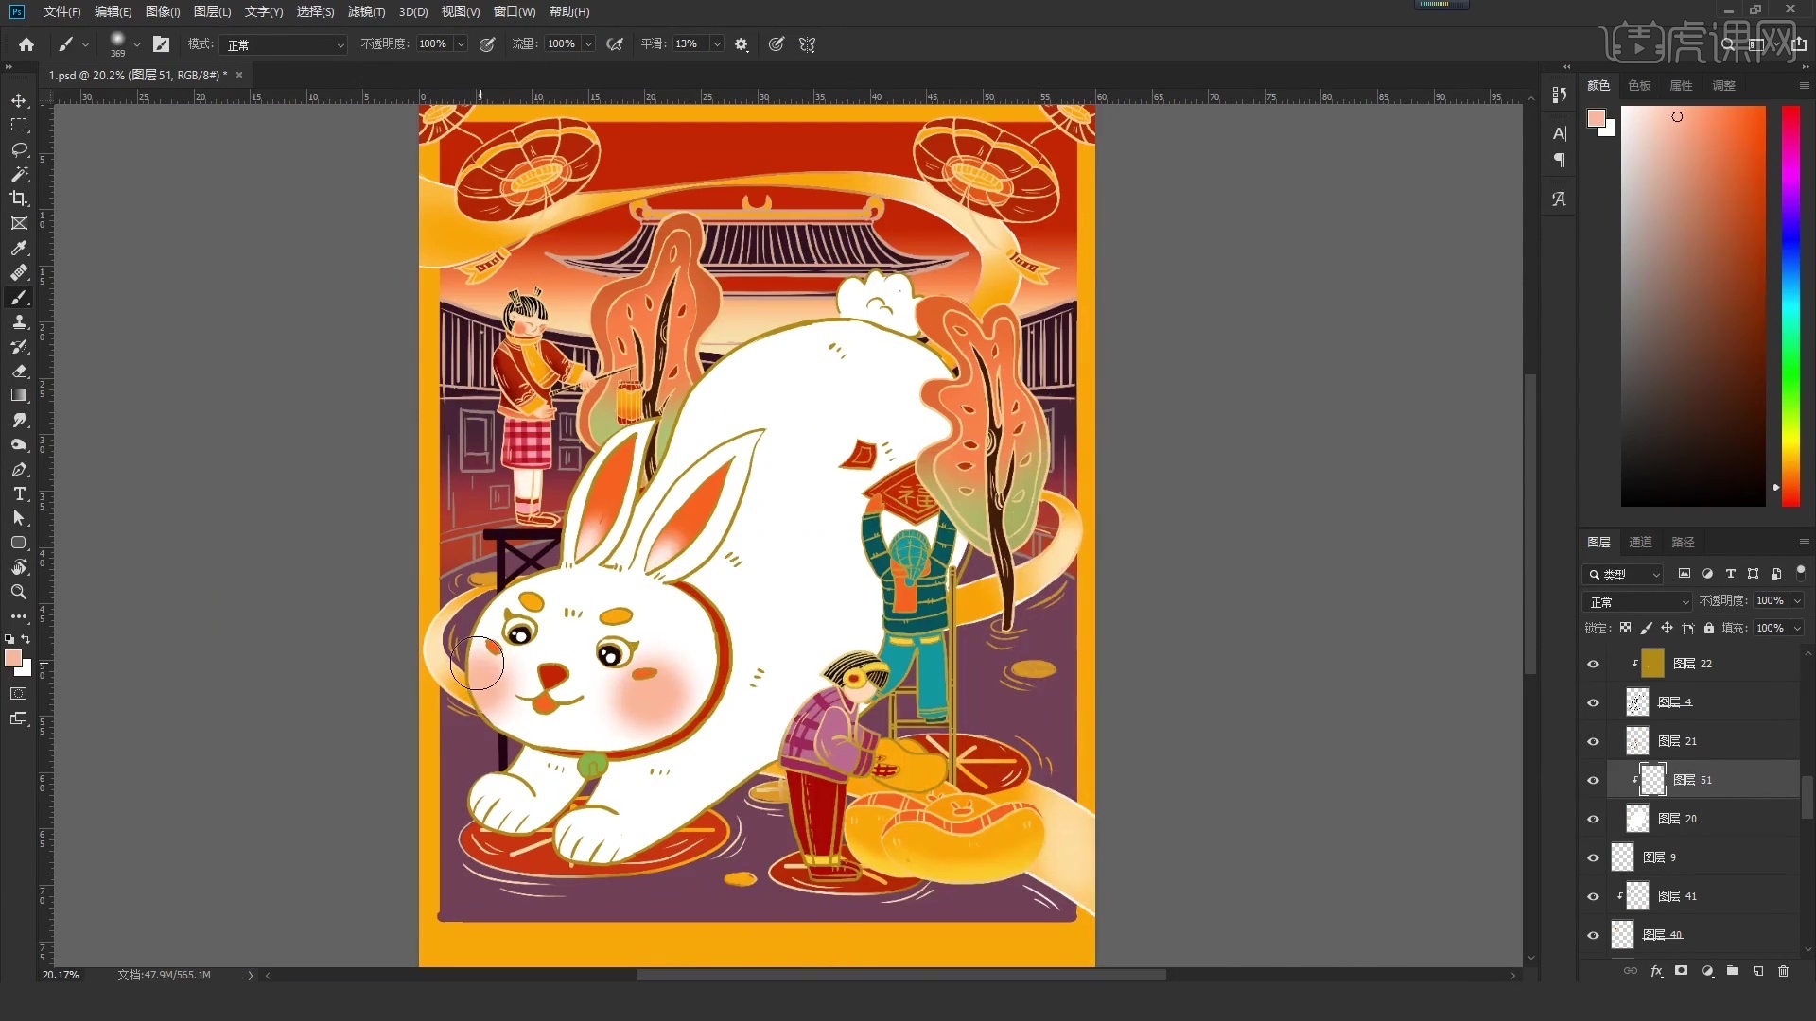Open layers panel 不透明度 dropdown arrow

click(1797, 600)
